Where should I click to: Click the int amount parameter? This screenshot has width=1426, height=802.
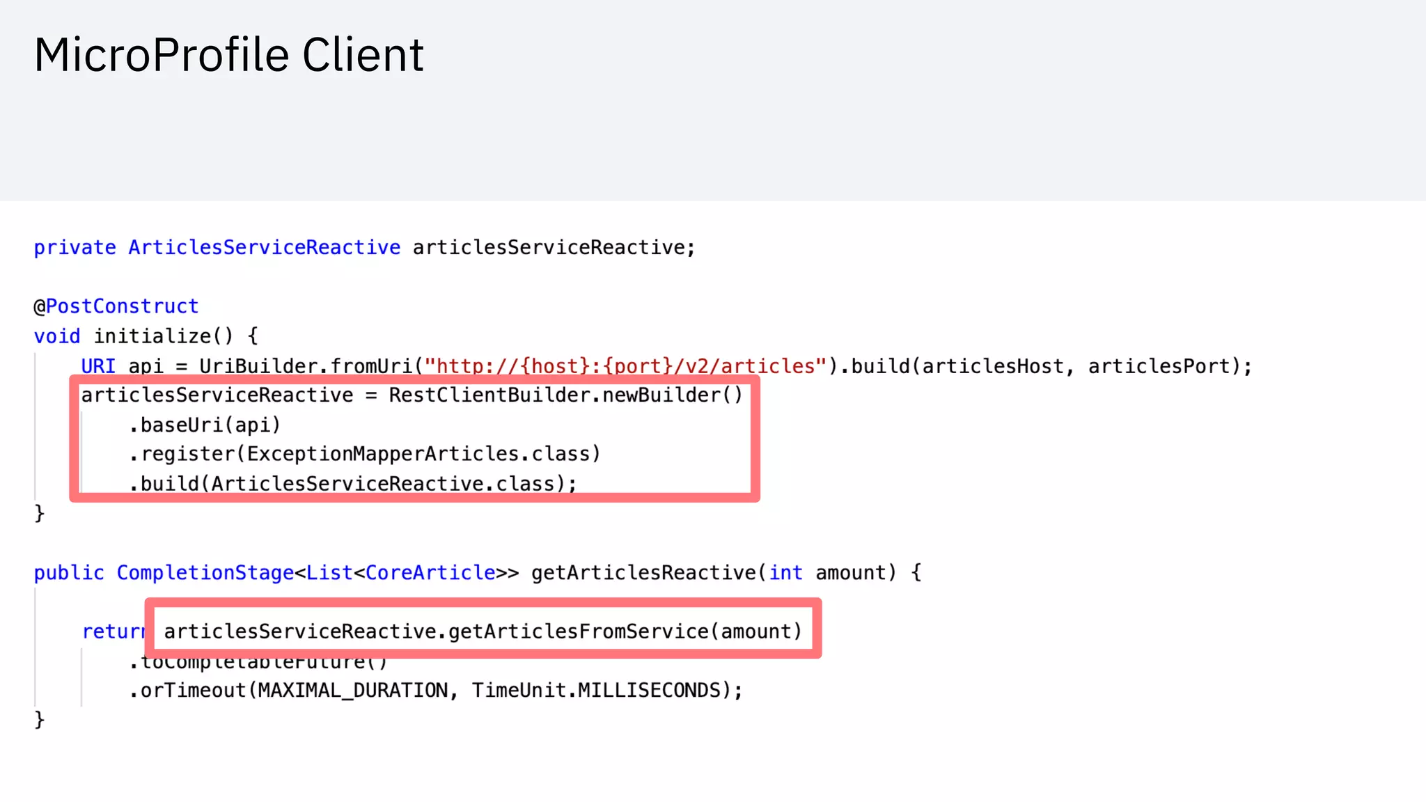pyautogui.click(x=828, y=573)
